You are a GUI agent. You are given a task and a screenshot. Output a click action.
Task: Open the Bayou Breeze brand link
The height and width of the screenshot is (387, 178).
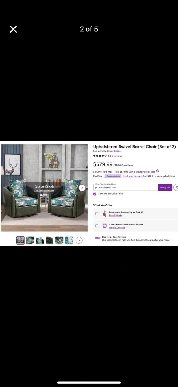[113, 151]
